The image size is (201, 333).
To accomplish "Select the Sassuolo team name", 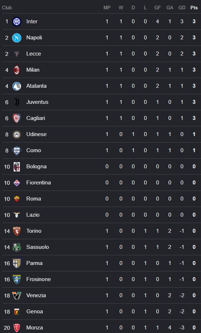I will [38, 247].
